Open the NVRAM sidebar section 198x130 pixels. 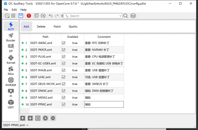tap(11, 82)
